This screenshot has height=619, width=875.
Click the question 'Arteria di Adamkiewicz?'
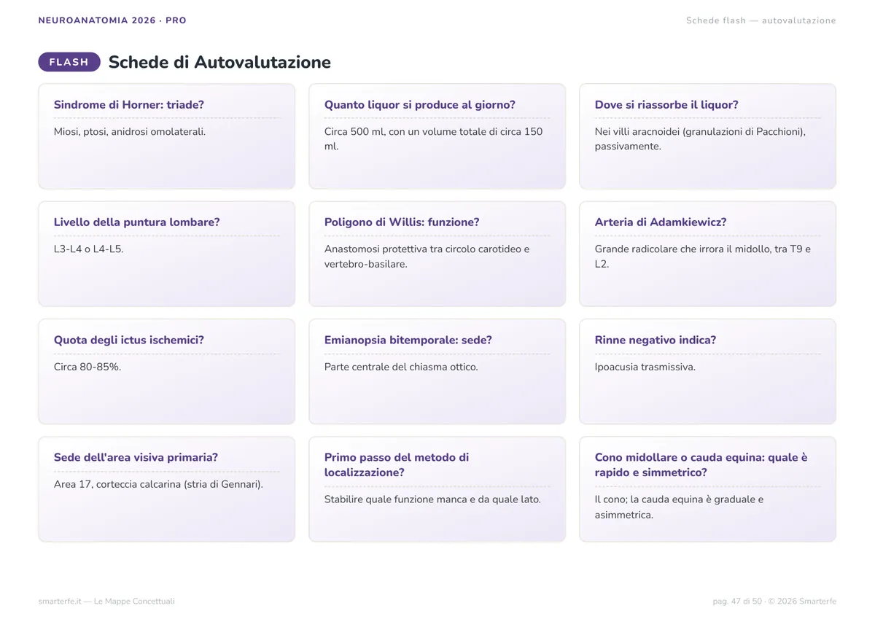click(x=661, y=222)
